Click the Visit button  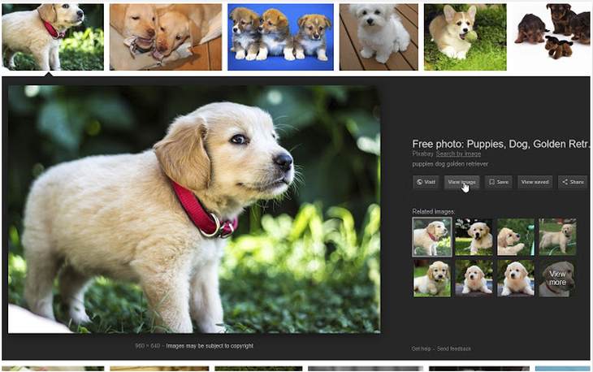coord(426,182)
